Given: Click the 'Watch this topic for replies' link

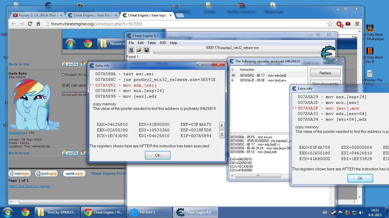Looking at the screenshot, I should coord(29,186).
